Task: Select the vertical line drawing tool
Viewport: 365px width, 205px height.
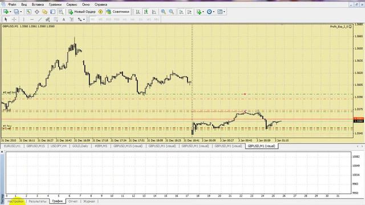Action: (x=24, y=19)
